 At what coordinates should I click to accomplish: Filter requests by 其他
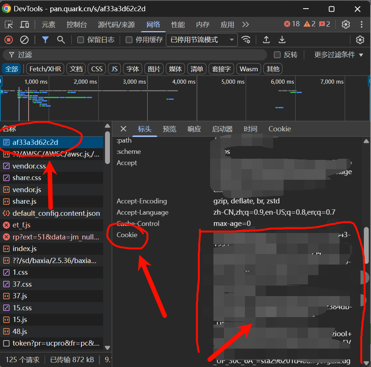273,69
